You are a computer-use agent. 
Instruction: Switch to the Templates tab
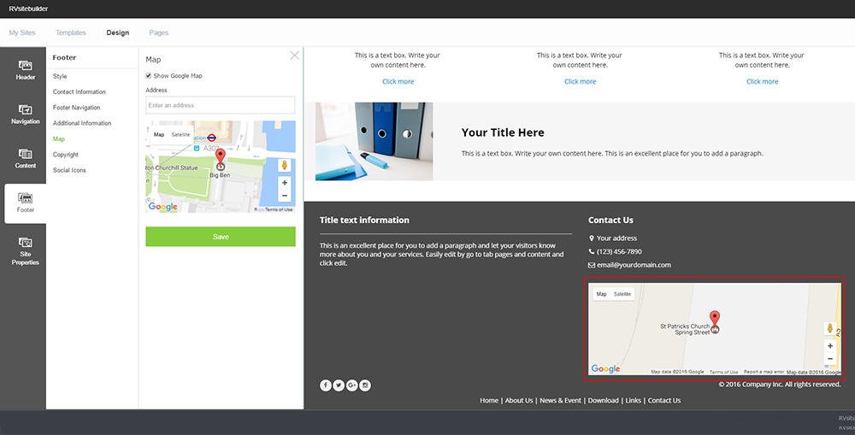(71, 32)
